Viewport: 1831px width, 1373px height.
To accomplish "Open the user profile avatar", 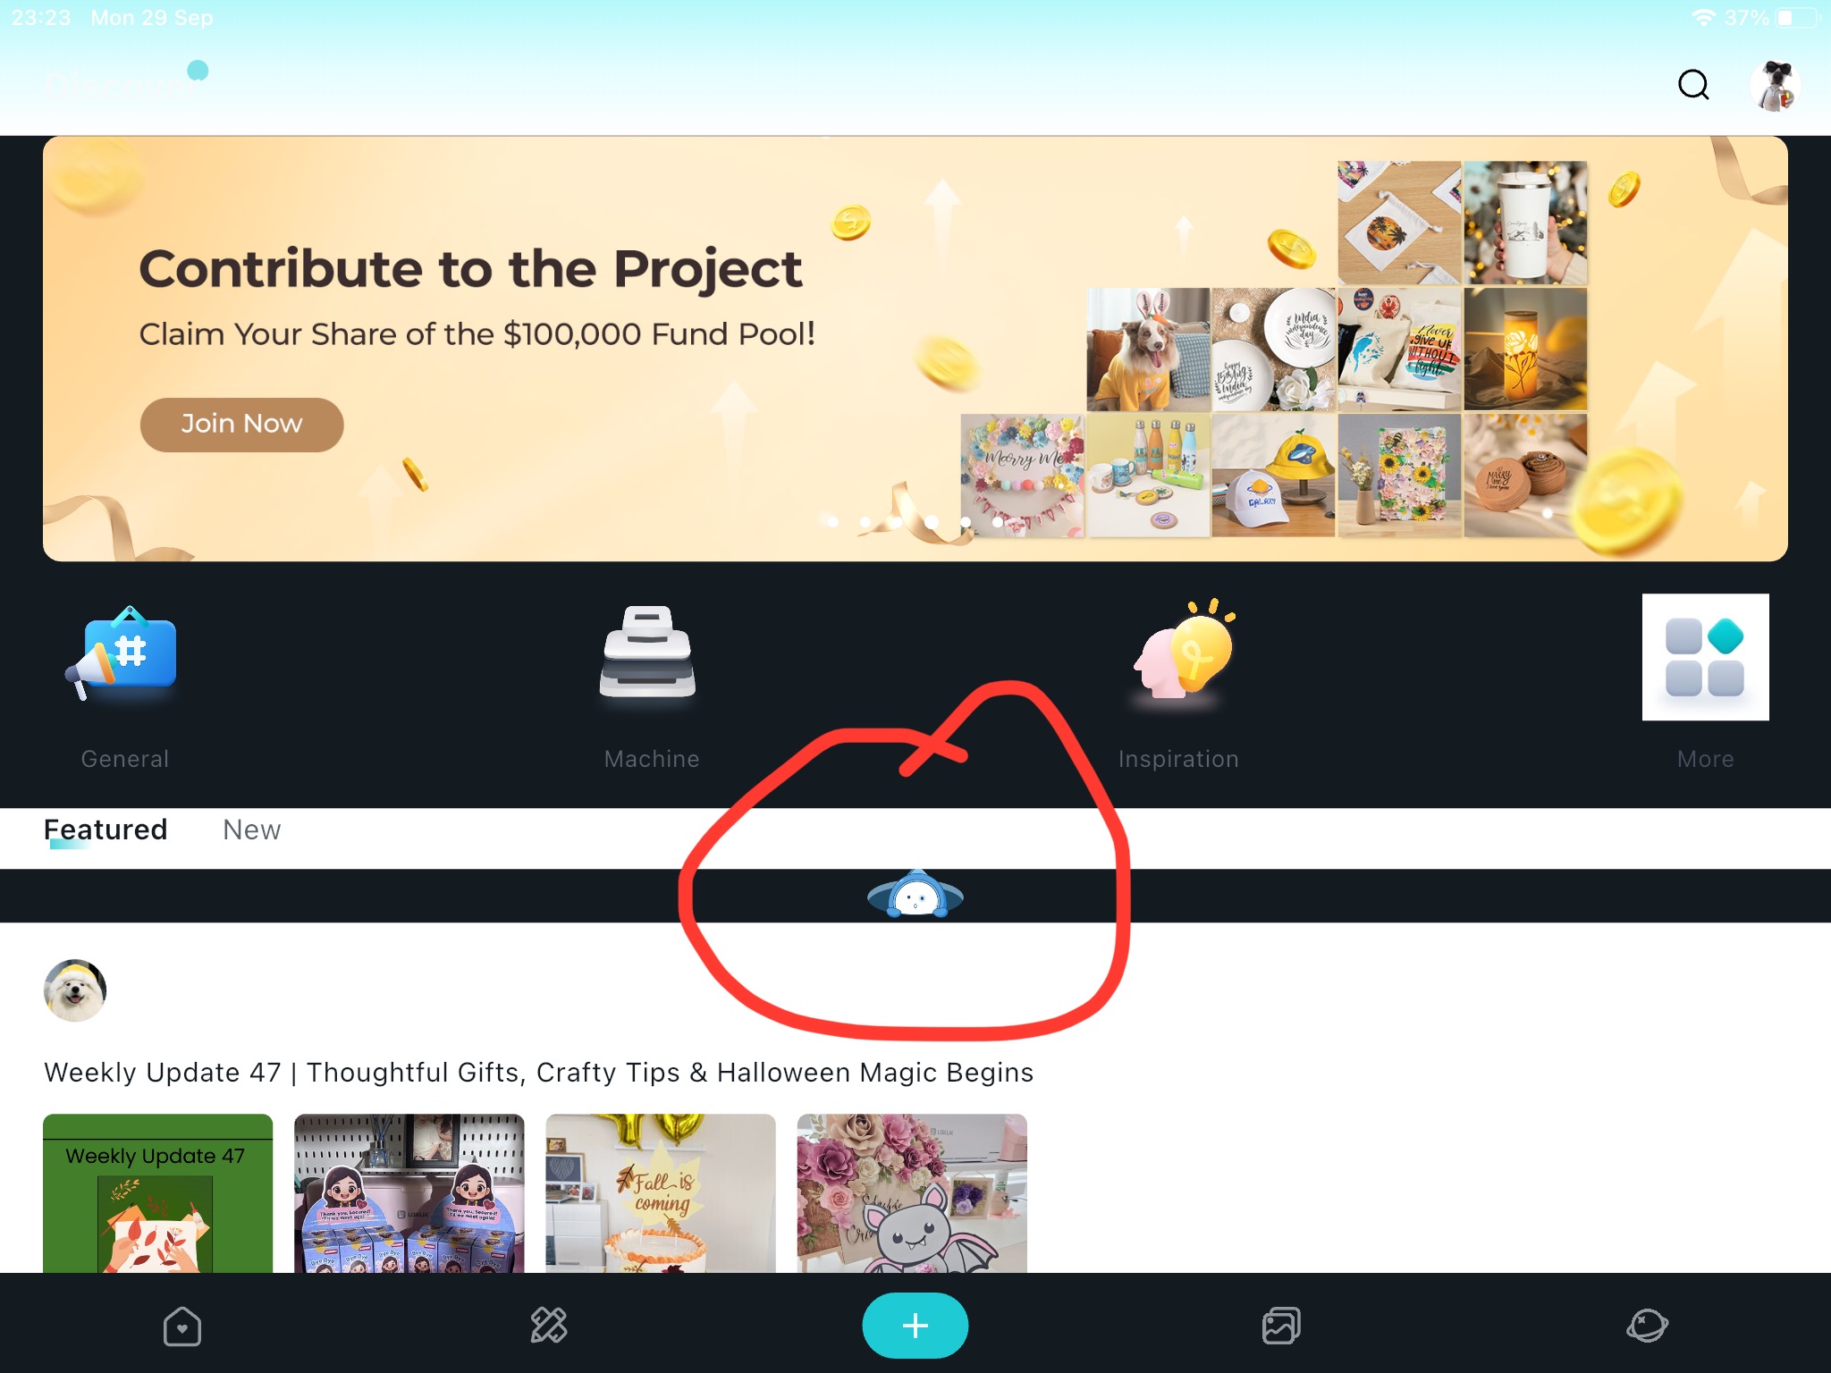I will click(1776, 86).
